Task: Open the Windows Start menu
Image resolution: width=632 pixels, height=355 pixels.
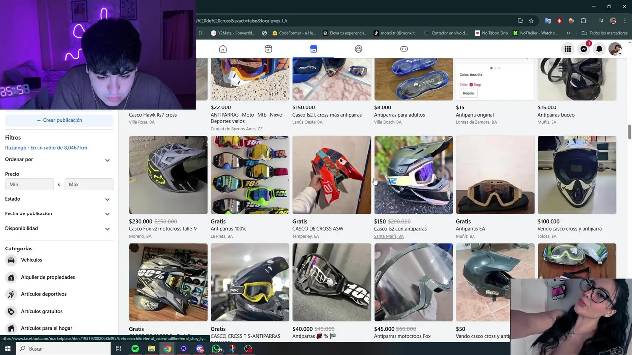Action: point(8,349)
